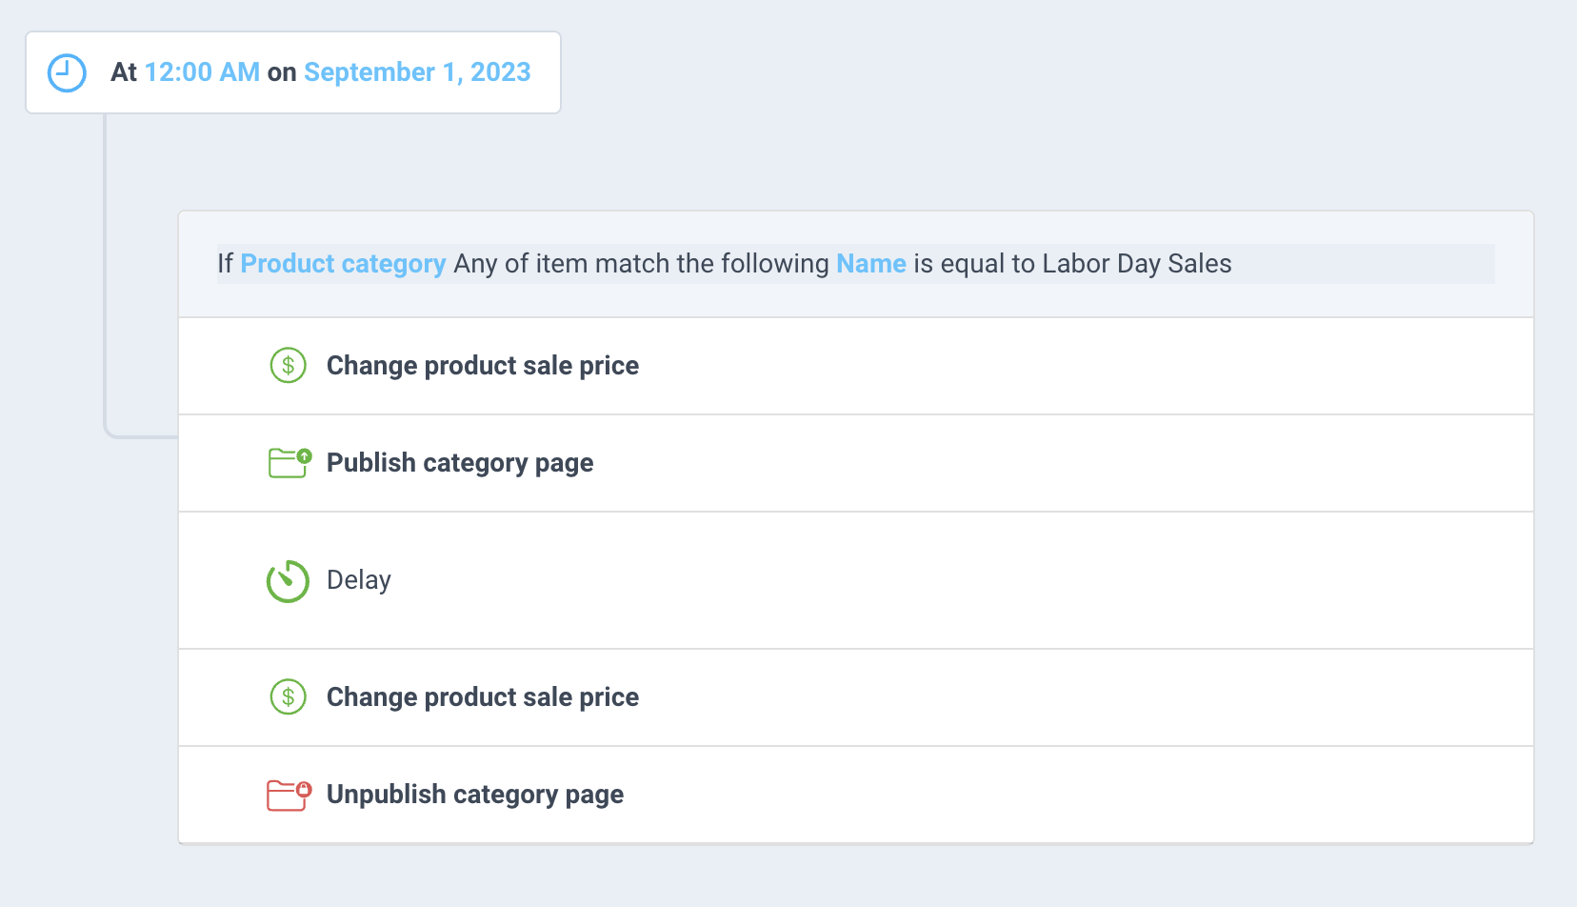
Task: Open the second Change product sale price action
Action: [x=482, y=697]
